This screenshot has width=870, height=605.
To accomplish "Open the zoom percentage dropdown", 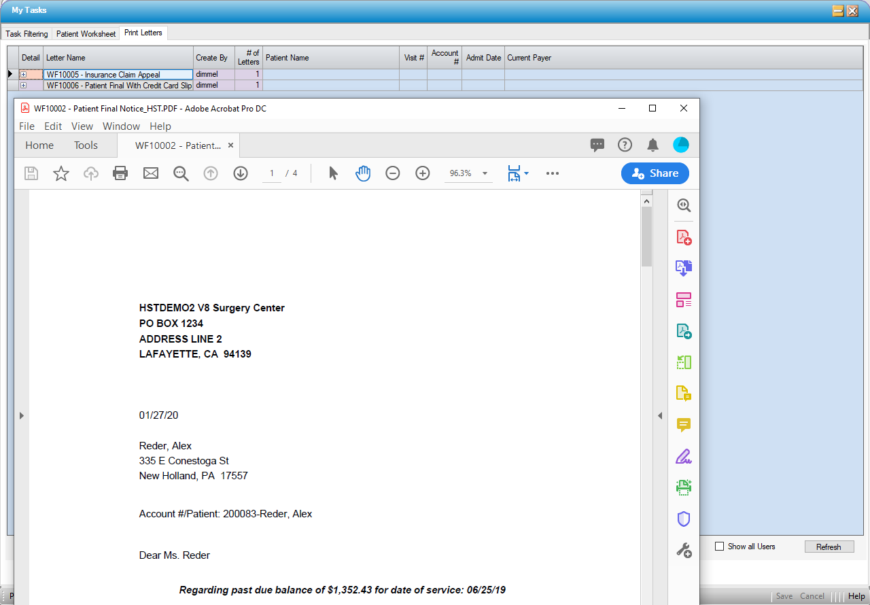I will (x=485, y=173).
